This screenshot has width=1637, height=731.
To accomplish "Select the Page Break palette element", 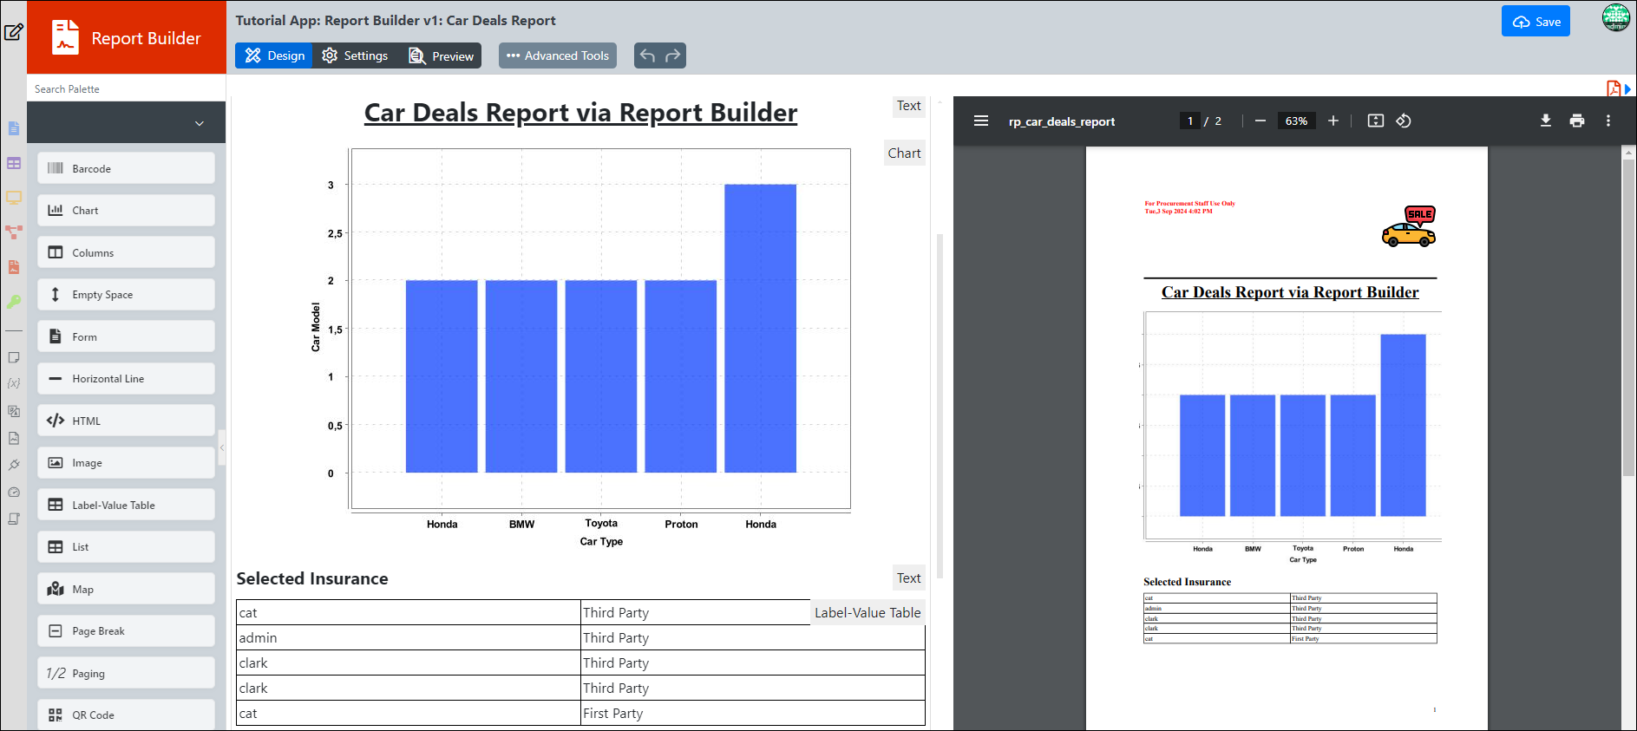I will coord(126,631).
